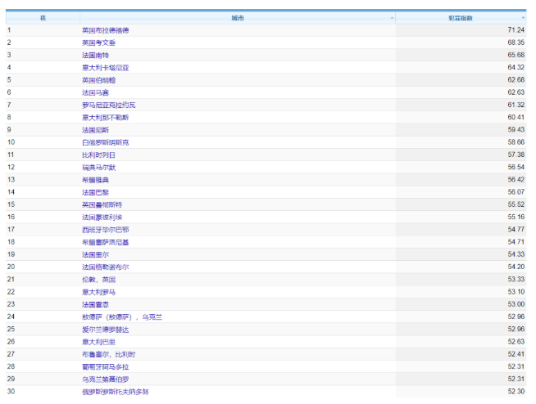Click the 伦敦，英国 link
This screenshot has width=536, height=404.
coord(98,279)
